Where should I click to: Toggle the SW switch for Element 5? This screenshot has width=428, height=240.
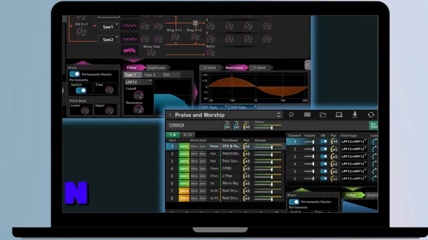point(324,171)
